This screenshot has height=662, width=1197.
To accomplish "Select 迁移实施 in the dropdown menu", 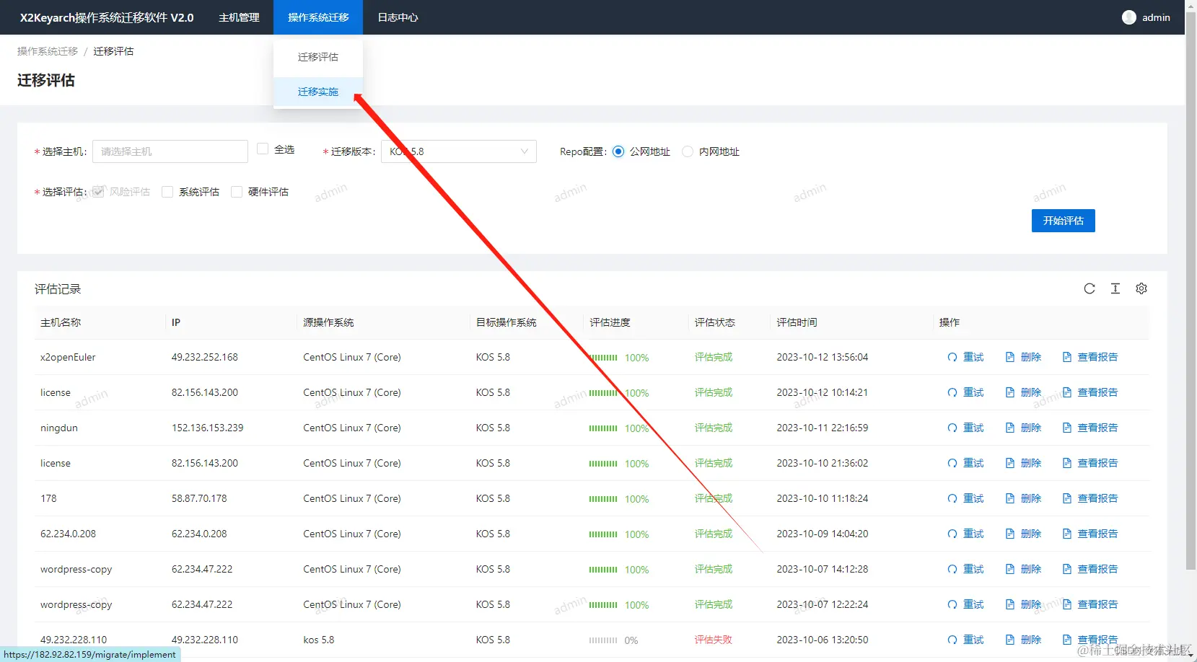I will 318,92.
